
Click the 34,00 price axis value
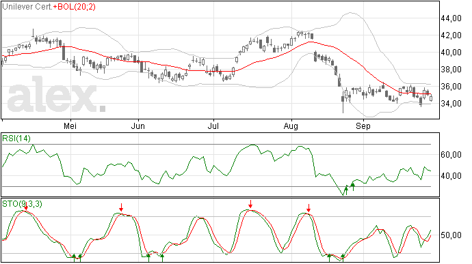(451, 104)
